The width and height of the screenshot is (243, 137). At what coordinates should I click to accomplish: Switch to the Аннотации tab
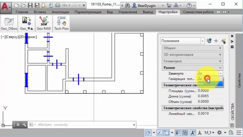pyautogui.click(x=60, y=12)
